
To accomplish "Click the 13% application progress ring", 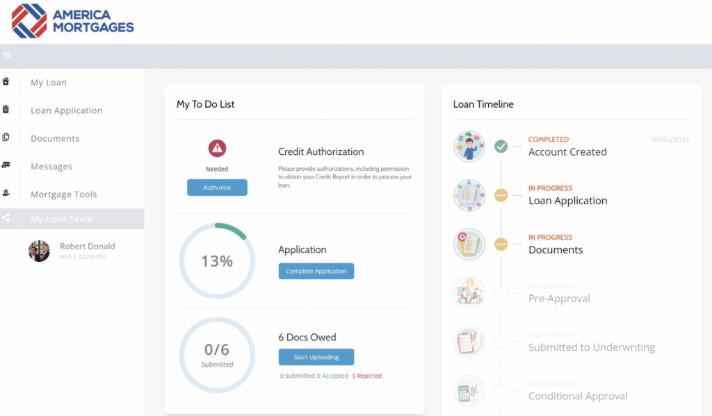I will coord(217,261).
